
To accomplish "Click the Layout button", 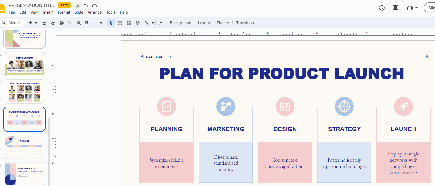I will click(204, 23).
